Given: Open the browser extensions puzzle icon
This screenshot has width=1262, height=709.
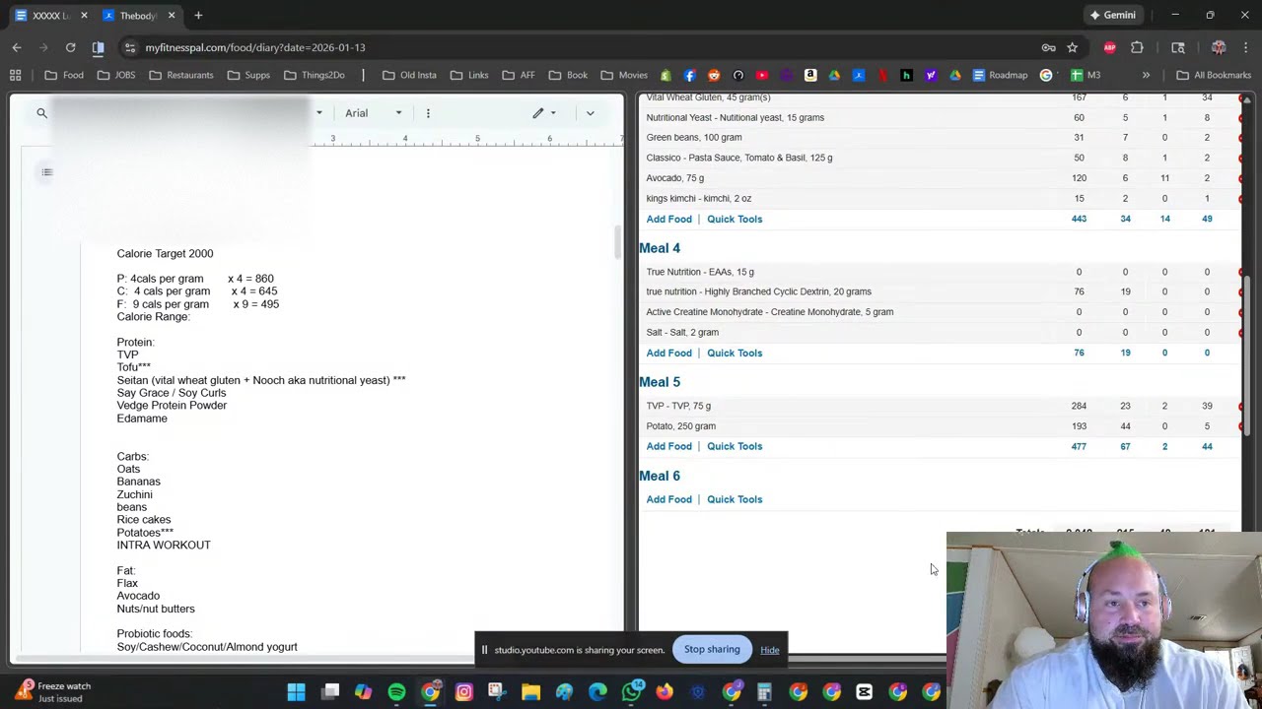Looking at the screenshot, I should pyautogui.click(x=1137, y=47).
